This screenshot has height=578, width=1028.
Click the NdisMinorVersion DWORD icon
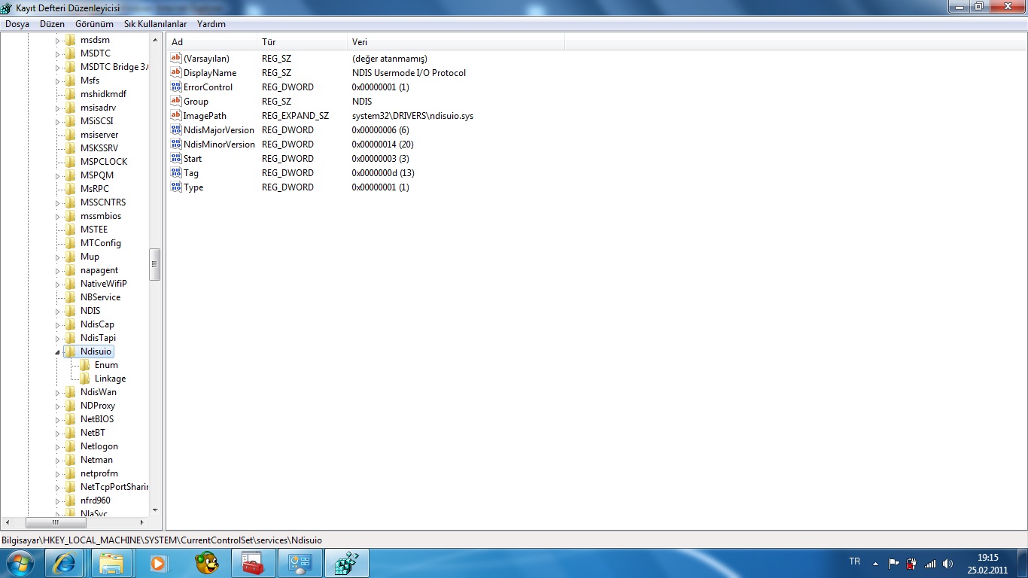click(x=176, y=144)
